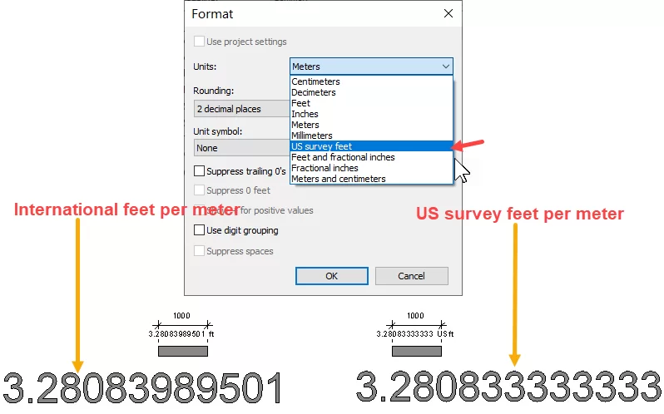Toggle Use project settings checkbox
This screenshot has width=664, height=414.
click(x=199, y=42)
